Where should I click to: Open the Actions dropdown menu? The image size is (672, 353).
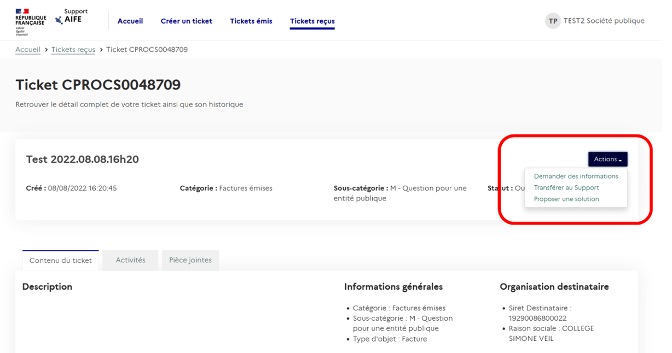coord(607,159)
